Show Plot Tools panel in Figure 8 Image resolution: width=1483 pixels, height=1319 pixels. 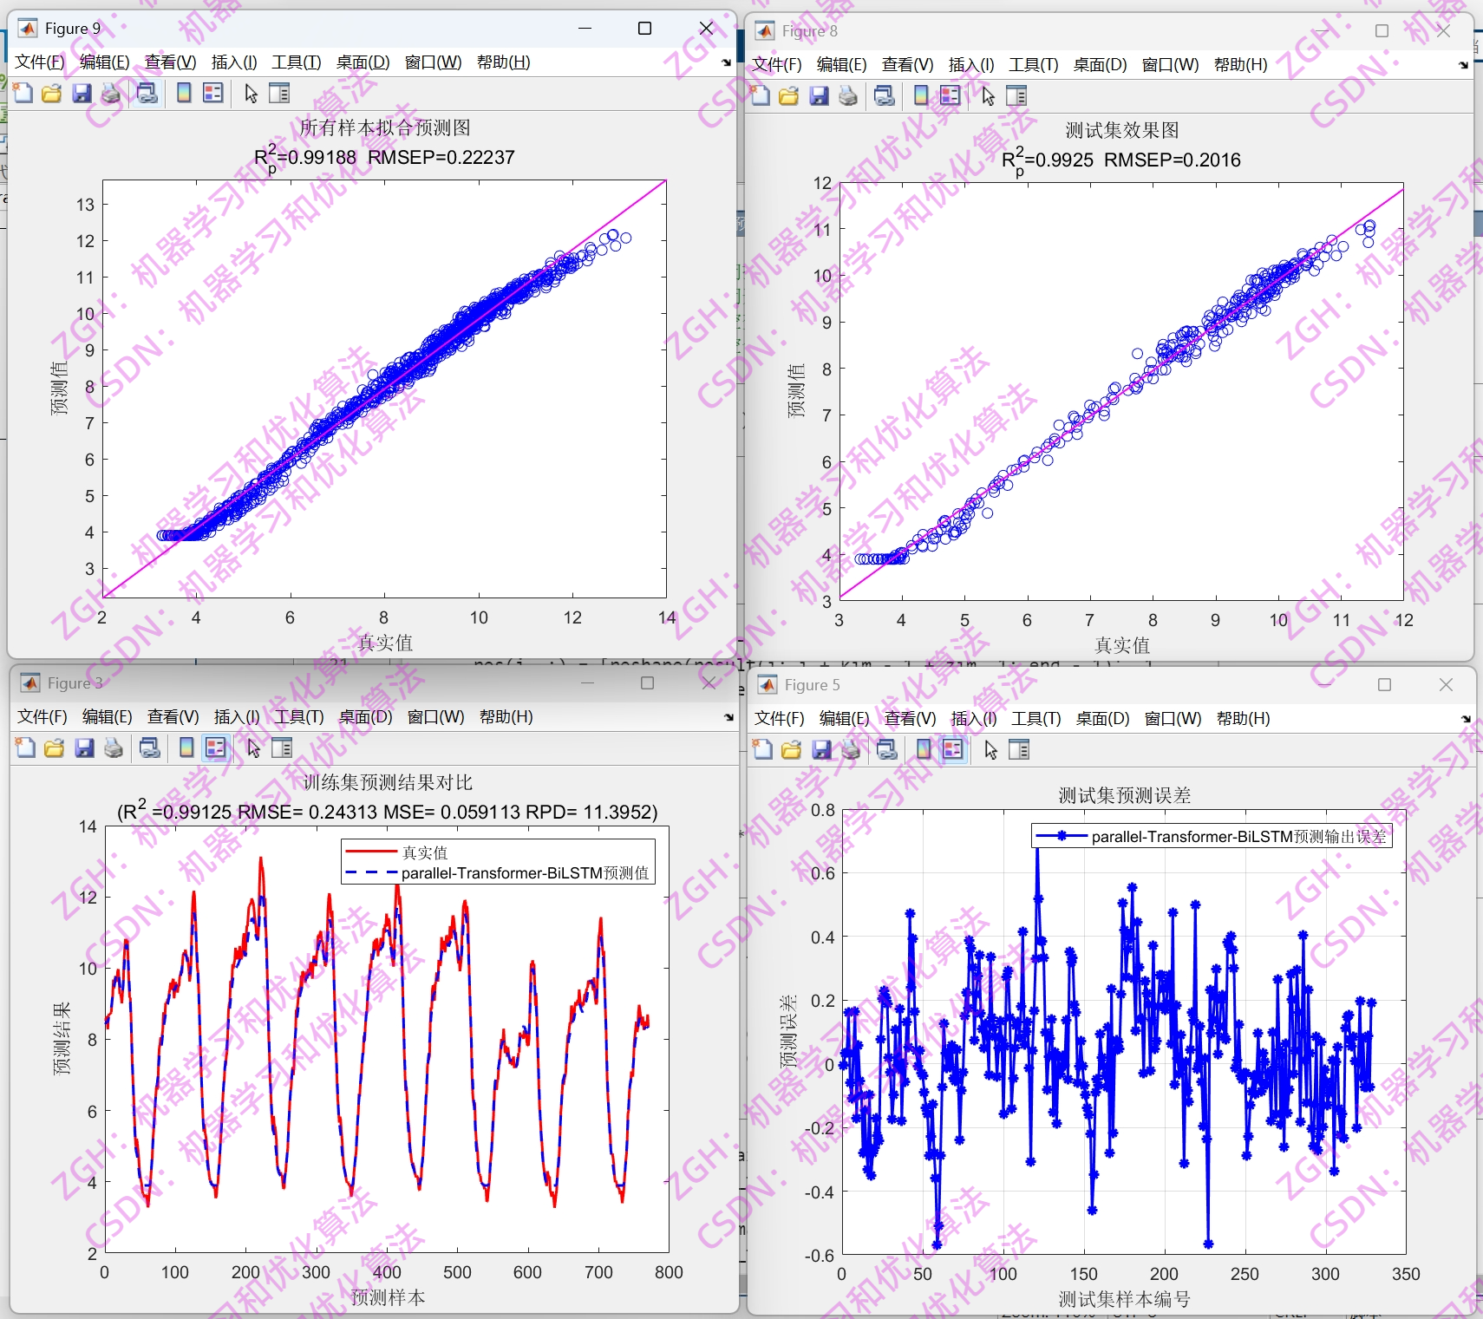tap(1016, 95)
